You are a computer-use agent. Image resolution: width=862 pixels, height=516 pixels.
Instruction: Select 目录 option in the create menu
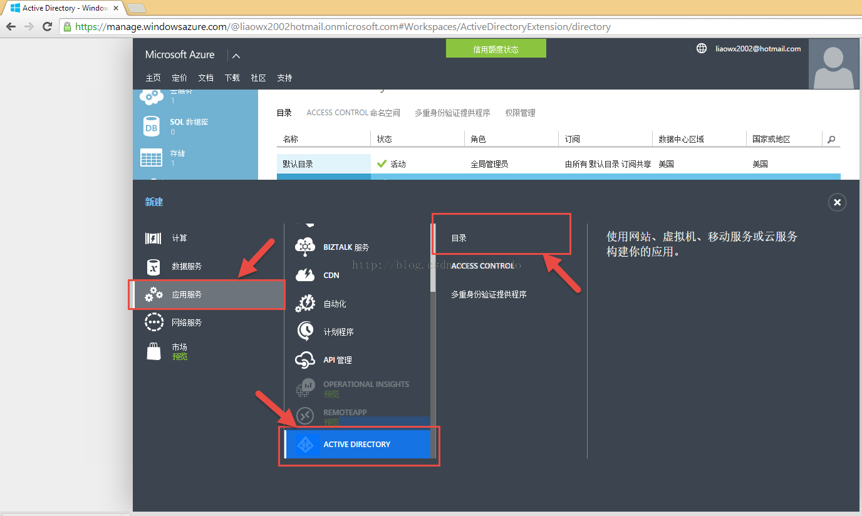(459, 238)
